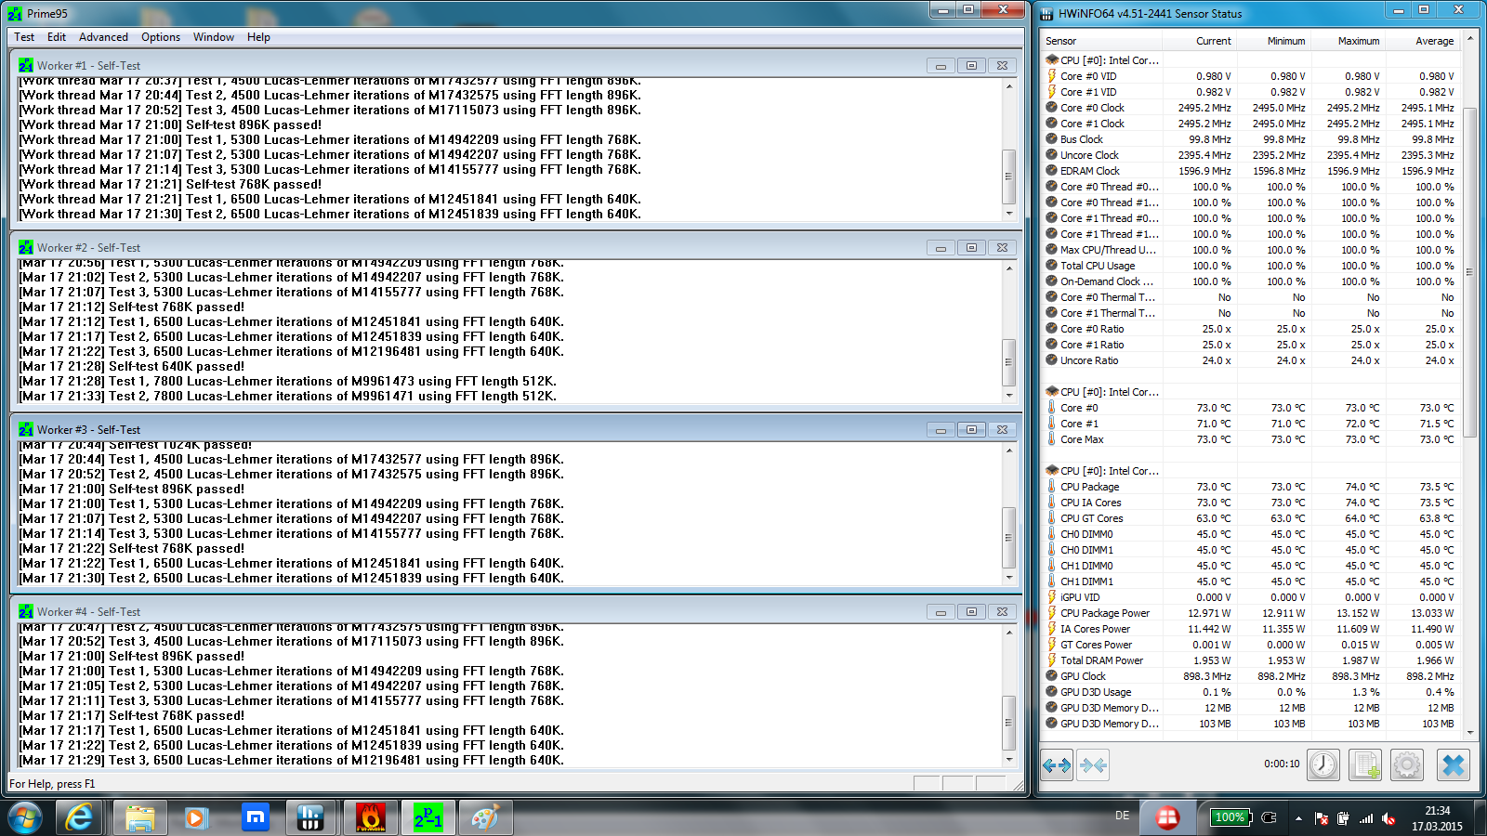The height and width of the screenshot is (836, 1487).
Task: Select the Core #0 Clock sensor row
Action: tap(1092, 108)
